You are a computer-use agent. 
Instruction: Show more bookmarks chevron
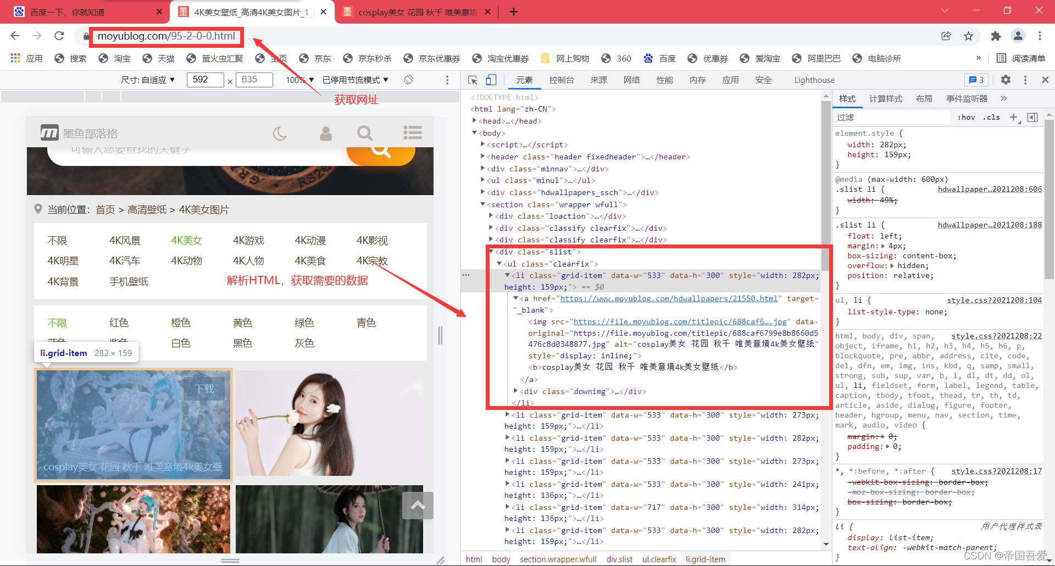click(978, 58)
